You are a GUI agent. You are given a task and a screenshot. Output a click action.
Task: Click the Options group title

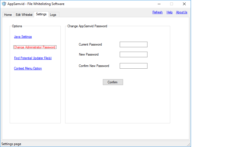click(17, 26)
